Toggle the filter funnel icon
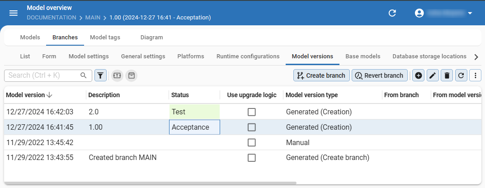Viewport: 485px width, 188px height. (100, 75)
